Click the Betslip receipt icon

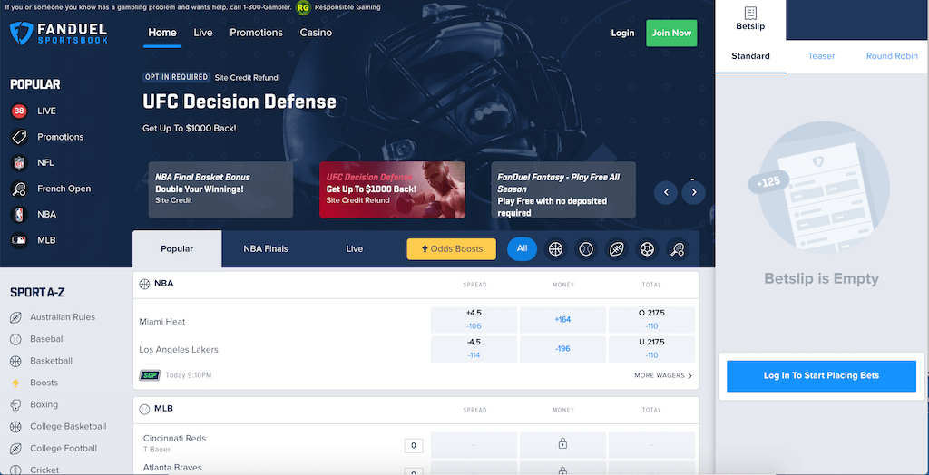[750, 14]
